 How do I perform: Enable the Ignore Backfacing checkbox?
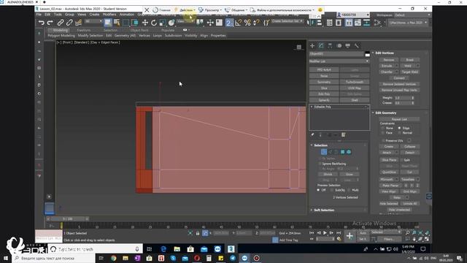(x=320, y=164)
